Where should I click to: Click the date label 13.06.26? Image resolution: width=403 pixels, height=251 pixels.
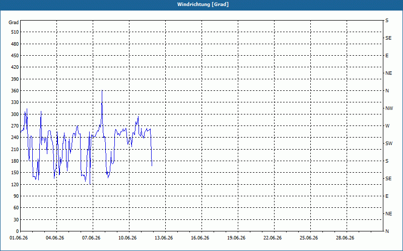pyautogui.click(x=164, y=238)
